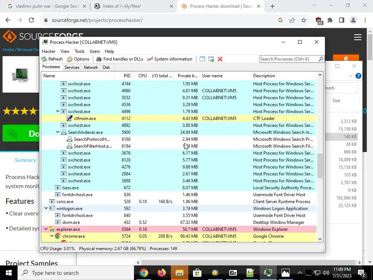Collapse the chrome.exe tree node

coord(52,236)
